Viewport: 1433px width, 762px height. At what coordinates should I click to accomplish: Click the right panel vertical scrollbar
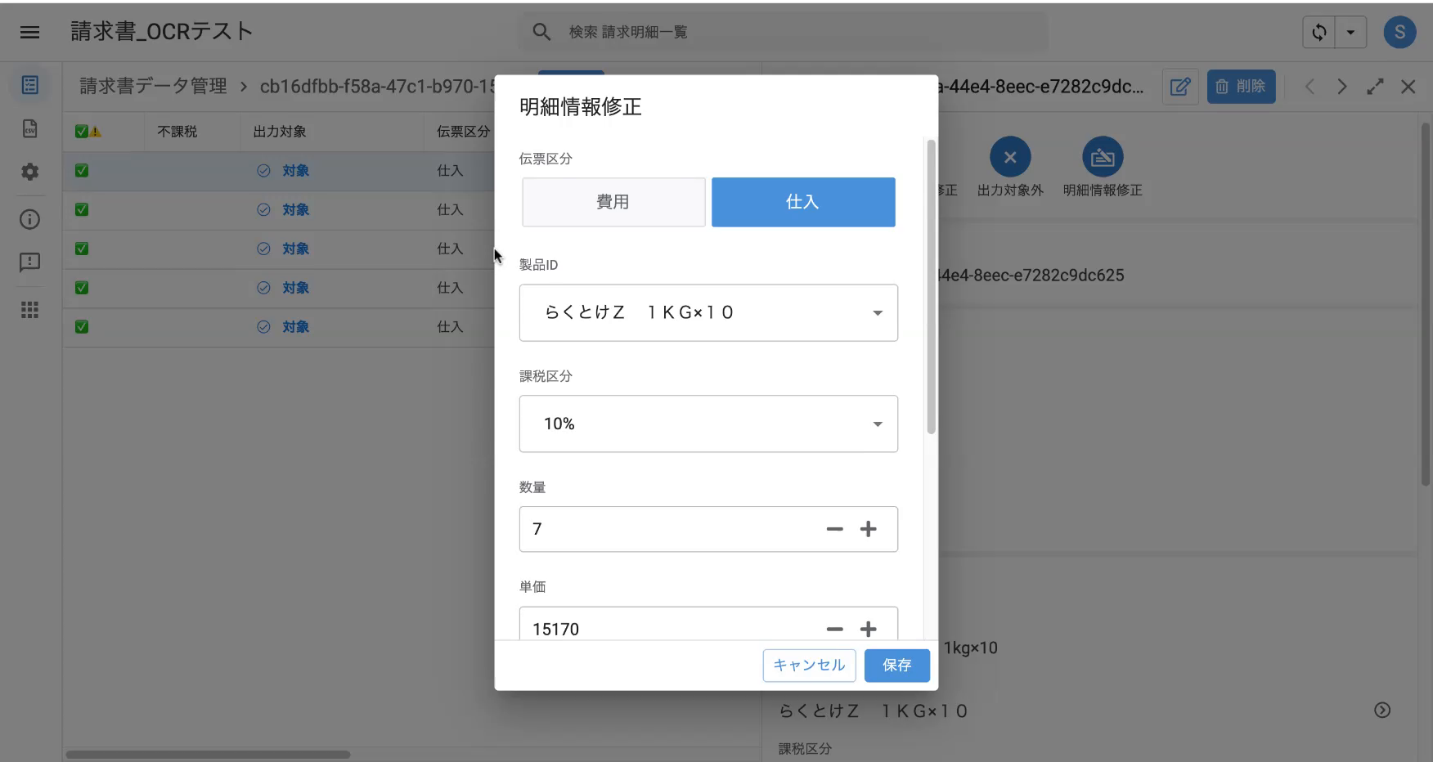(x=1426, y=303)
